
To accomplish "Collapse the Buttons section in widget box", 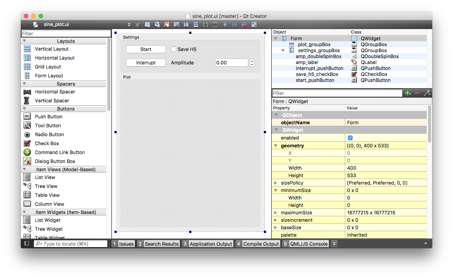I will click(25, 109).
